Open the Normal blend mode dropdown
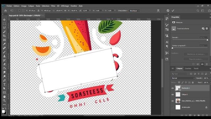This screenshot has height=119, width=211. [x=183, y=78]
